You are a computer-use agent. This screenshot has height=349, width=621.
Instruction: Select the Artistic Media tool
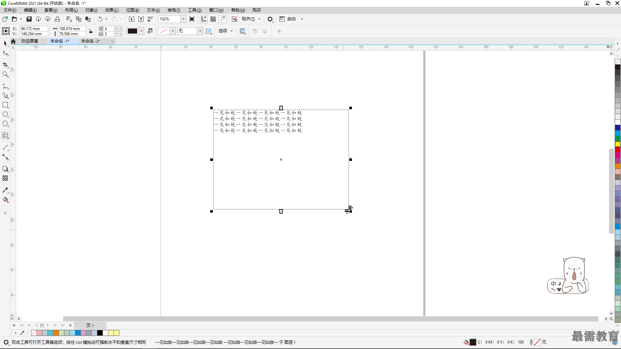click(5, 96)
